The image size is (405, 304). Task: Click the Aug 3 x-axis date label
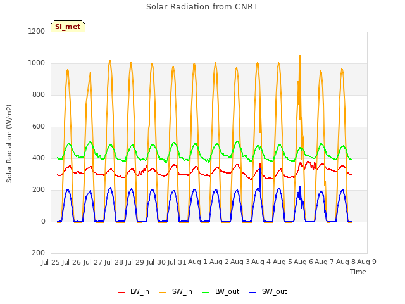(240, 262)
